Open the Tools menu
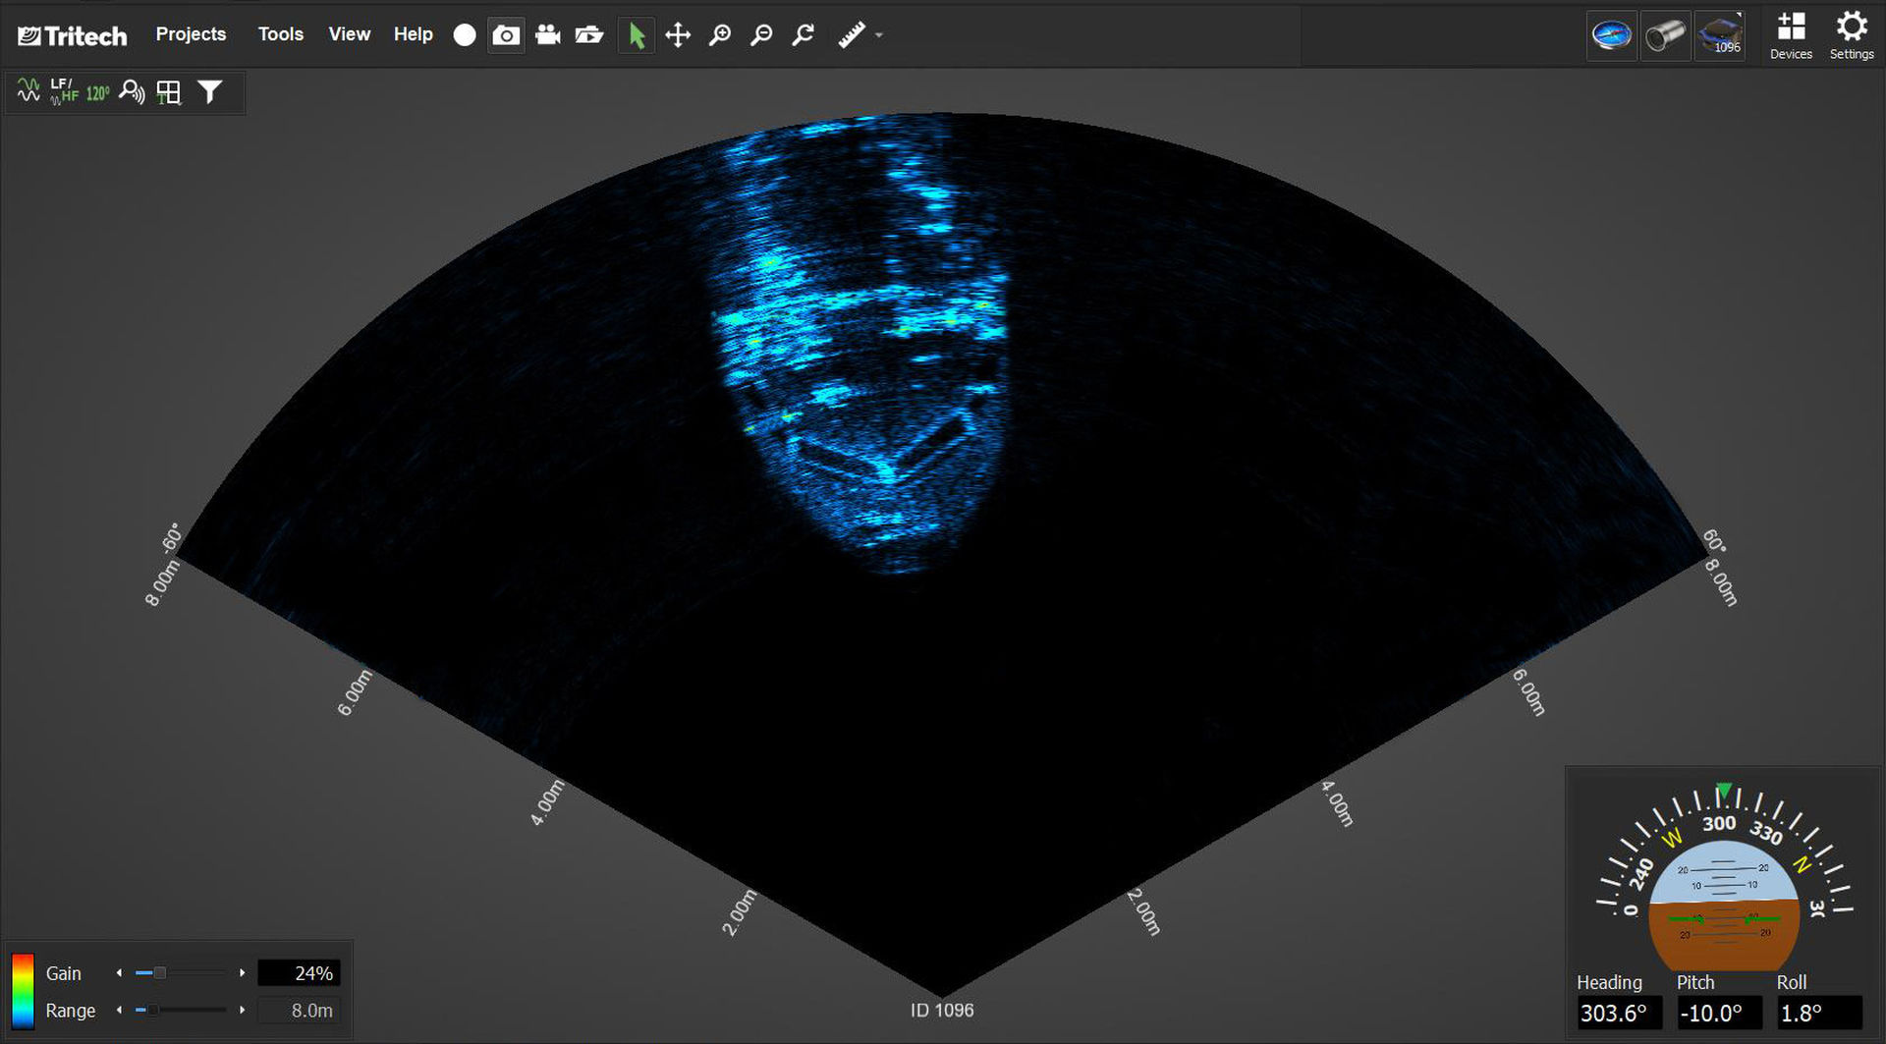This screenshot has height=1044, width=1886. (280, 34)
